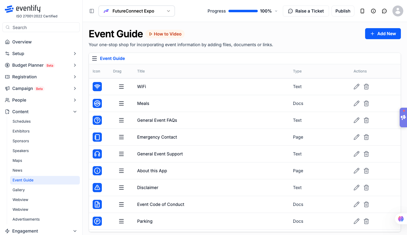Viewport: 407px width, 235px height.
Task: Open the announcements megaphone side widget
Action: [403, 117]
